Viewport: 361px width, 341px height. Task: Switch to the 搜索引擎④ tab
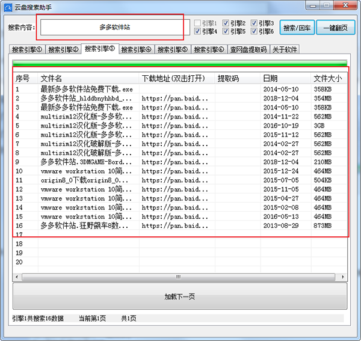[x=137, y=49]
